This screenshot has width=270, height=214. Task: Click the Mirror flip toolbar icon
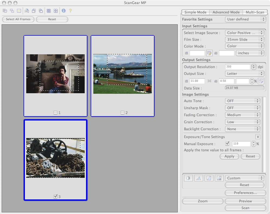tap(27, 11)
